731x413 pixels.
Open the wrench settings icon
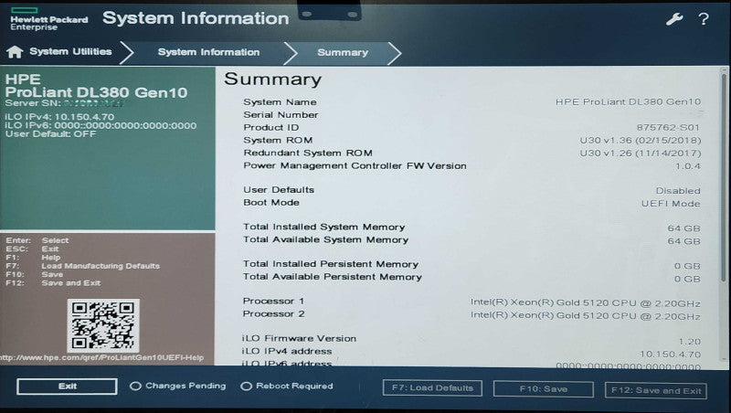[x=674, y=19]
